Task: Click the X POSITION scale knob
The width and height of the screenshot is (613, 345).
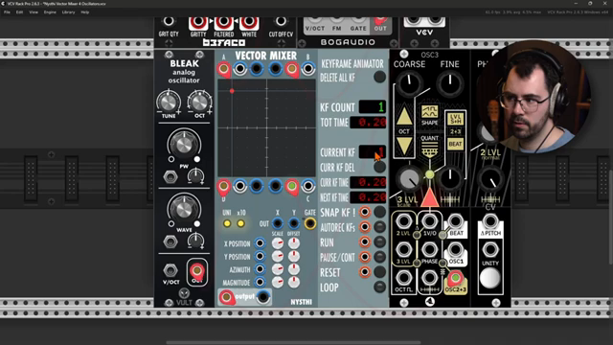Action: (278, 243)
